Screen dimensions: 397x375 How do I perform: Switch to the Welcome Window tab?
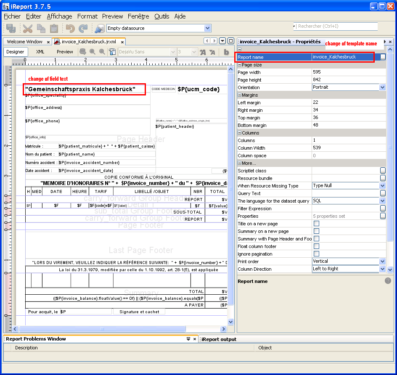pos(24,42)
